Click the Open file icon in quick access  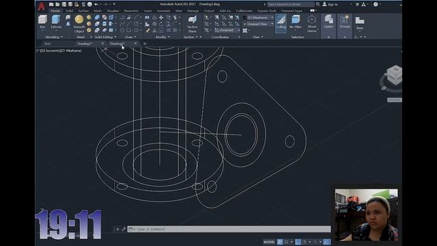tap(57, 4)
